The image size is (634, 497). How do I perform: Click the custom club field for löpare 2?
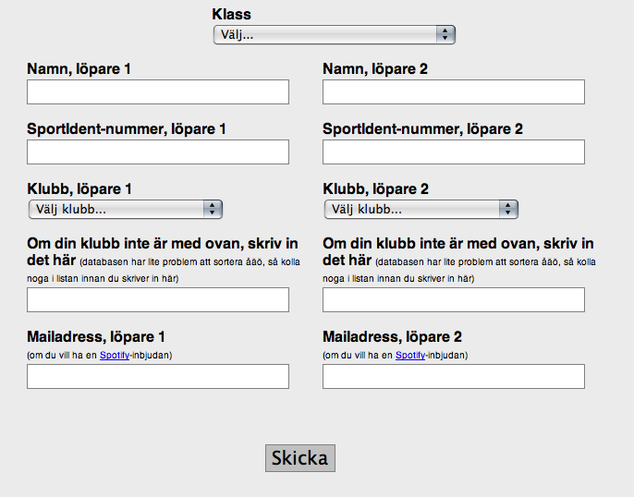click(454, 300)
